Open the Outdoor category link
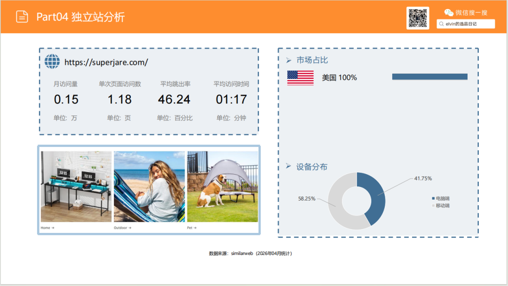The width and height of the screenshot is (508, 286). (122, 228)
